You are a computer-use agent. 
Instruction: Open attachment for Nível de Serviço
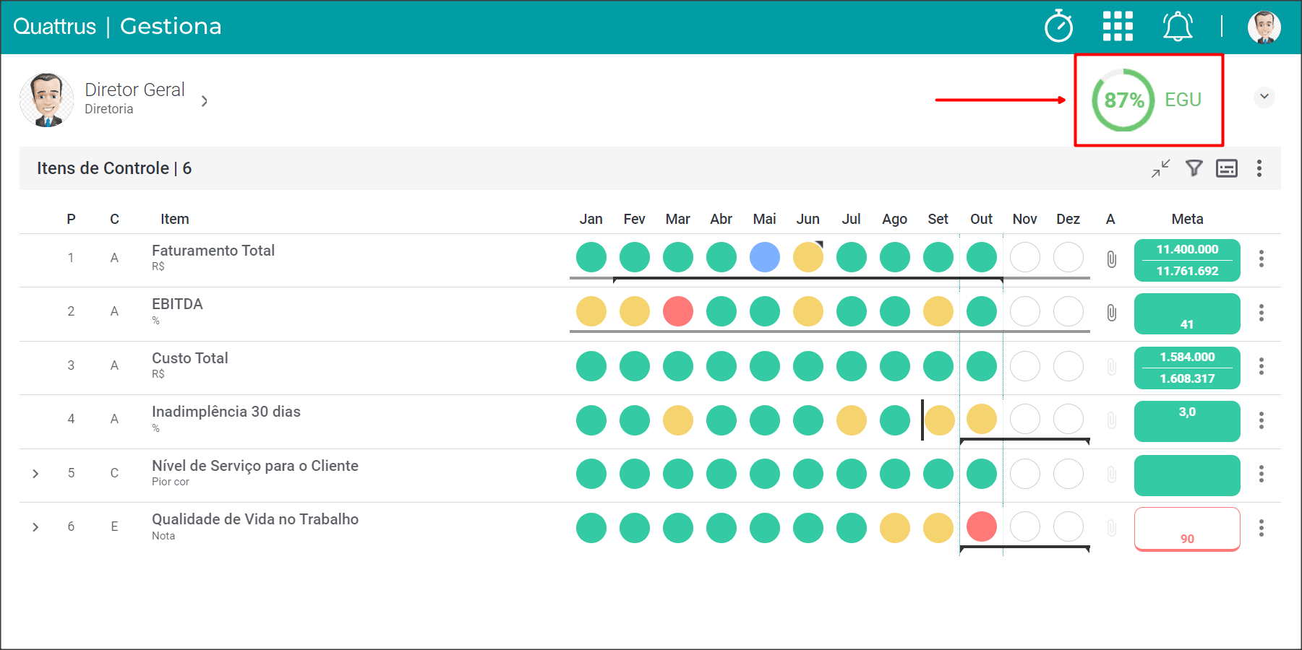[1112, 474]
